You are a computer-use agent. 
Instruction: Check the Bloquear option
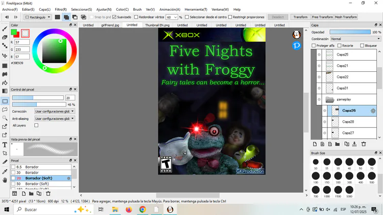(x=362, y=45)
